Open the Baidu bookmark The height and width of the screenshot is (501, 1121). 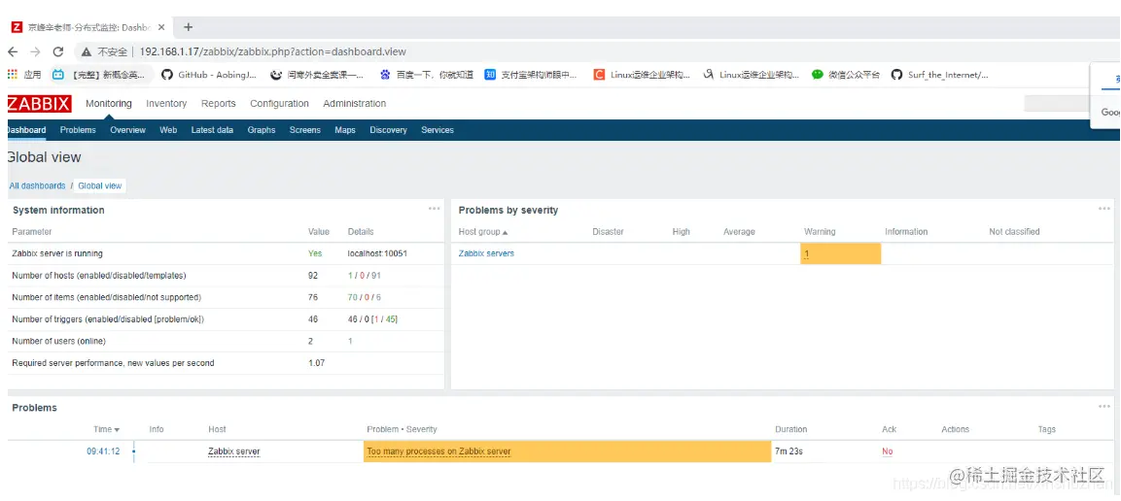click(x=426, y=74)
